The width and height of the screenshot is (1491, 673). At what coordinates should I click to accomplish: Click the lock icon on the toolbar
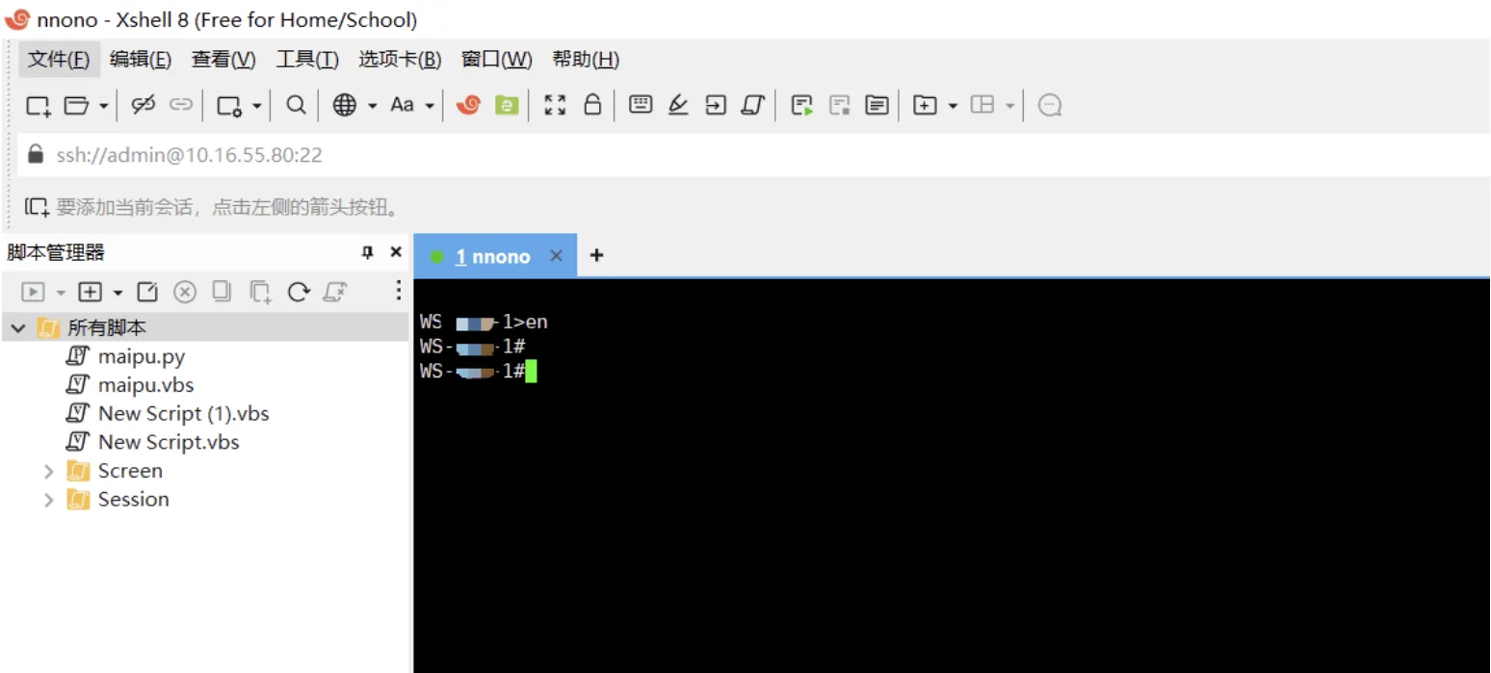(592, 105)
